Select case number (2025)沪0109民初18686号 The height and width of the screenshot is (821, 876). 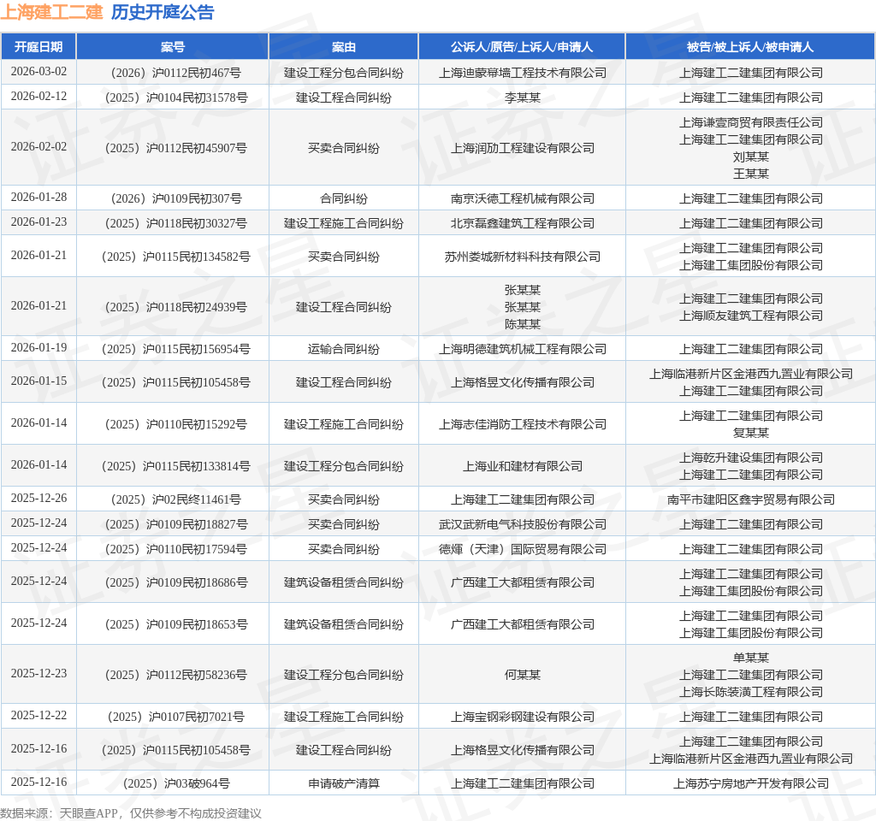coord(176,582)
